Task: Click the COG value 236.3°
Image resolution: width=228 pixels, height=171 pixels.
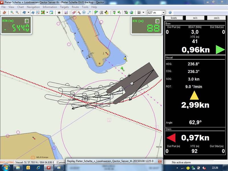Action: click(194, 72)
